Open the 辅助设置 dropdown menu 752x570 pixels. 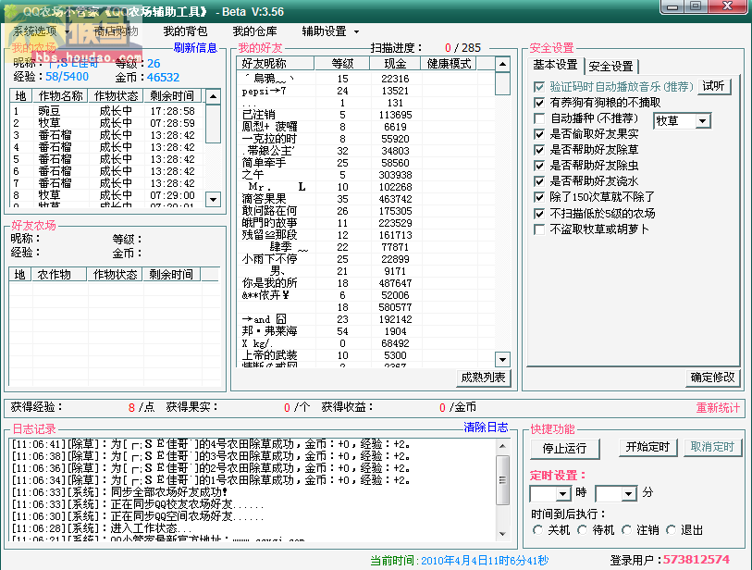pos(330,31)
